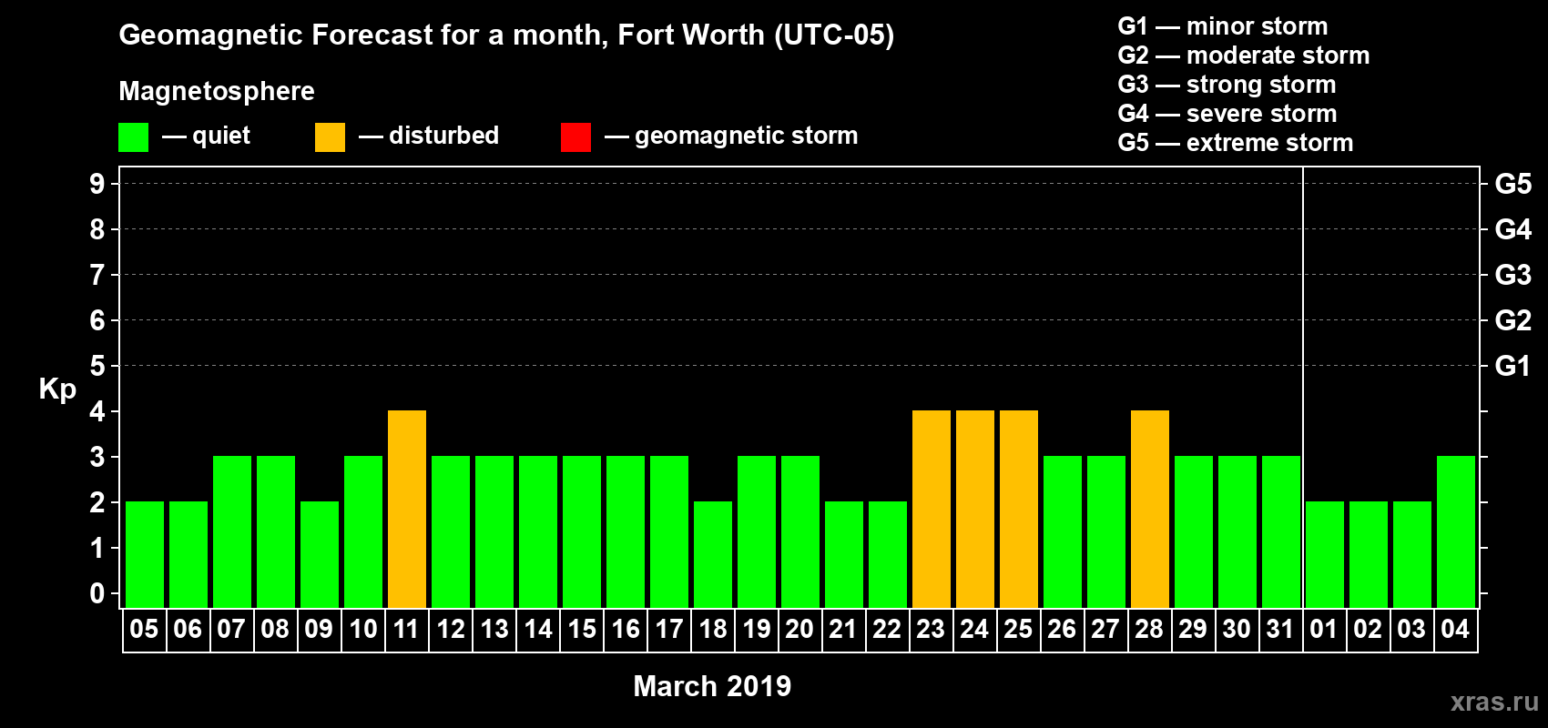Image resolution: width=1548 pixels, height=728 pixels.
Task: Click the date label '03' on the axis
Action: 1411,630
